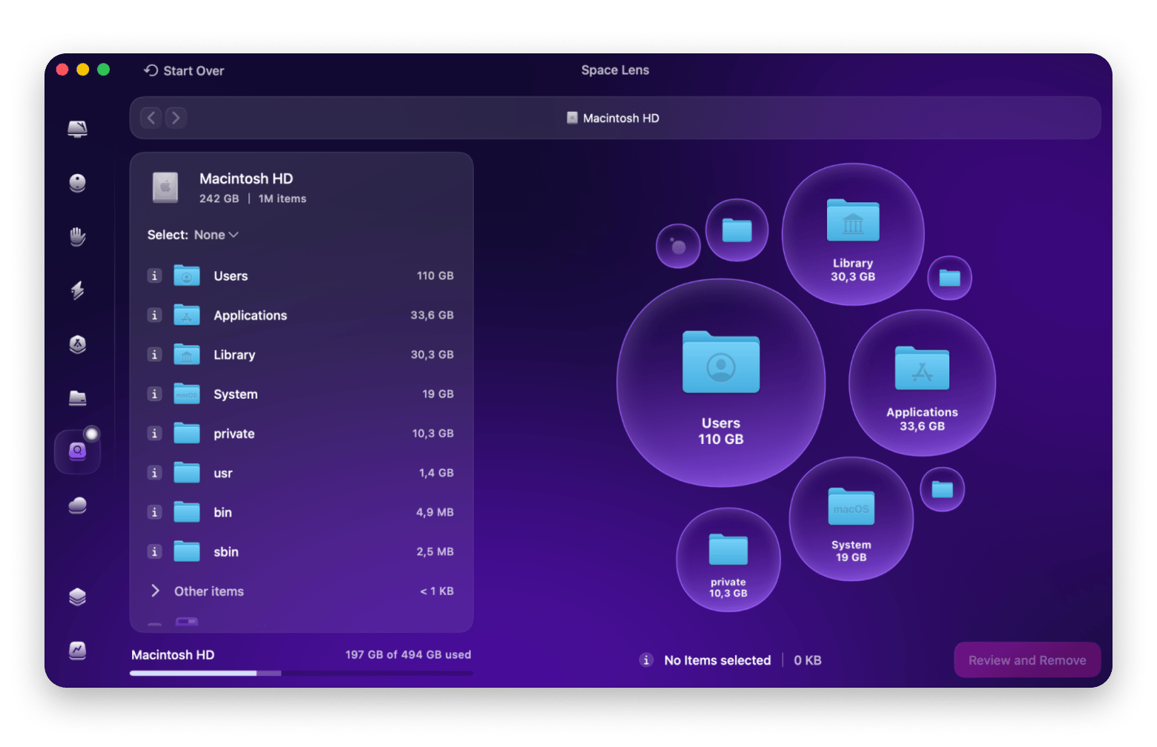Open the small folder bubble right of System
The width and height of the screenshot is (1157, 747).
942,489
